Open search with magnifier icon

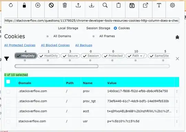click(105, 5)
